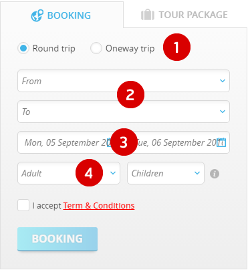Select the Oneway trip option
Screen dimensions: 248x270
click(96, 48)
